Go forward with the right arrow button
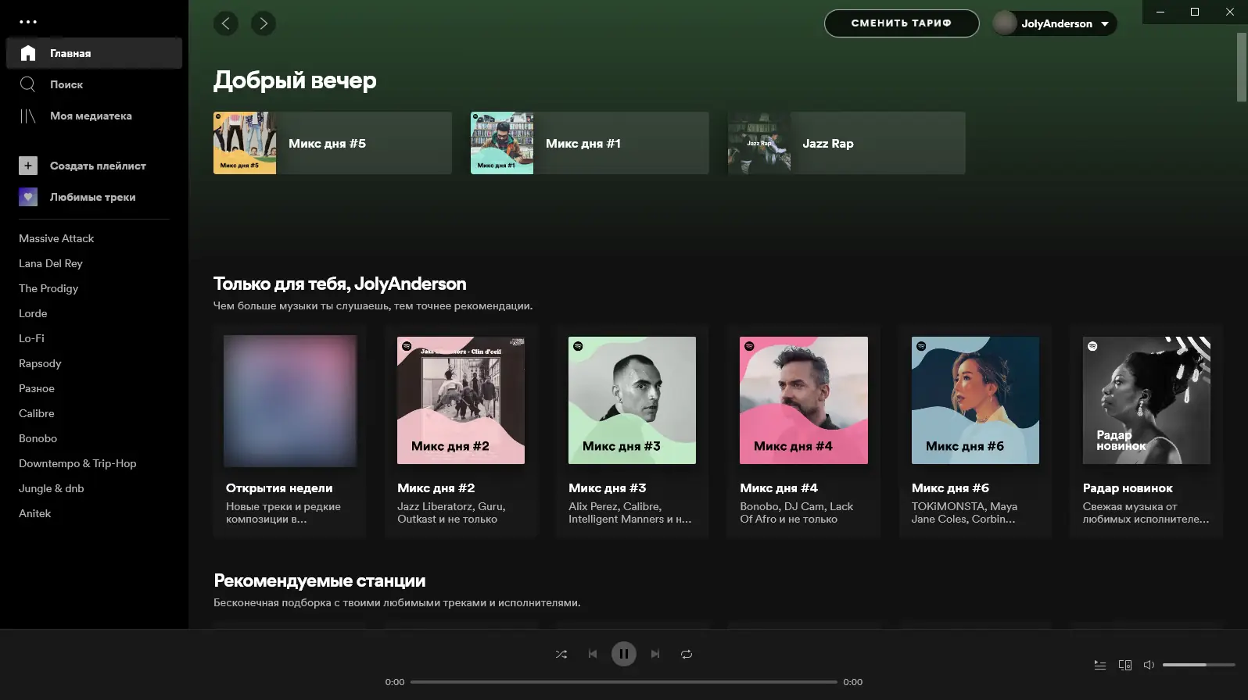1248x700 pixels. [264, 23]
